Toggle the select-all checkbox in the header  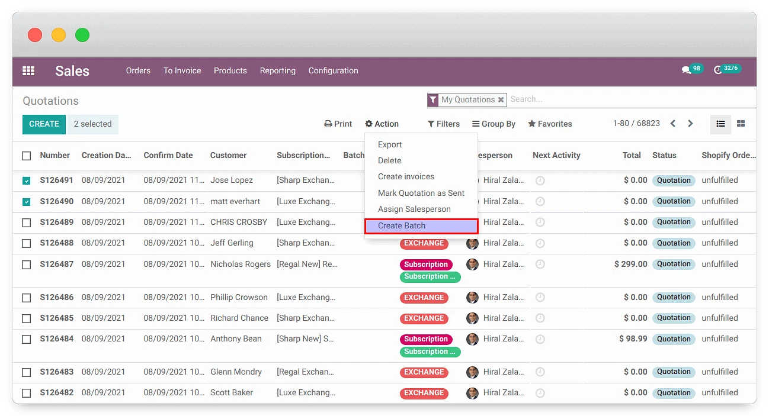click(26, 155)
